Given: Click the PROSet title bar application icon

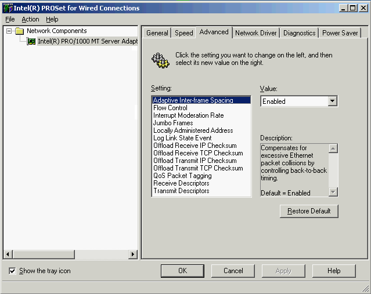Looking at the screenshot, I should tap(8, 8).
